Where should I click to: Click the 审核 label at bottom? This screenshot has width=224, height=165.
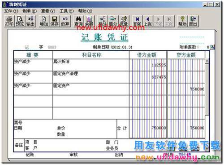73,155
